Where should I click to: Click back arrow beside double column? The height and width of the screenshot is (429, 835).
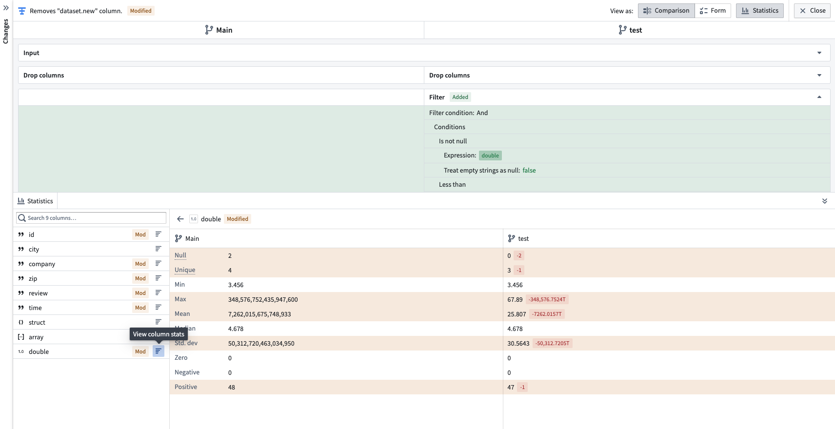[x=180, y=219]
